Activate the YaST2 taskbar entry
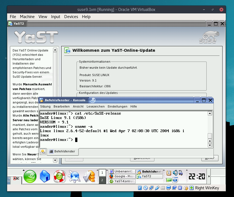This screenshot has height=197, width=234. click(149, 176)
